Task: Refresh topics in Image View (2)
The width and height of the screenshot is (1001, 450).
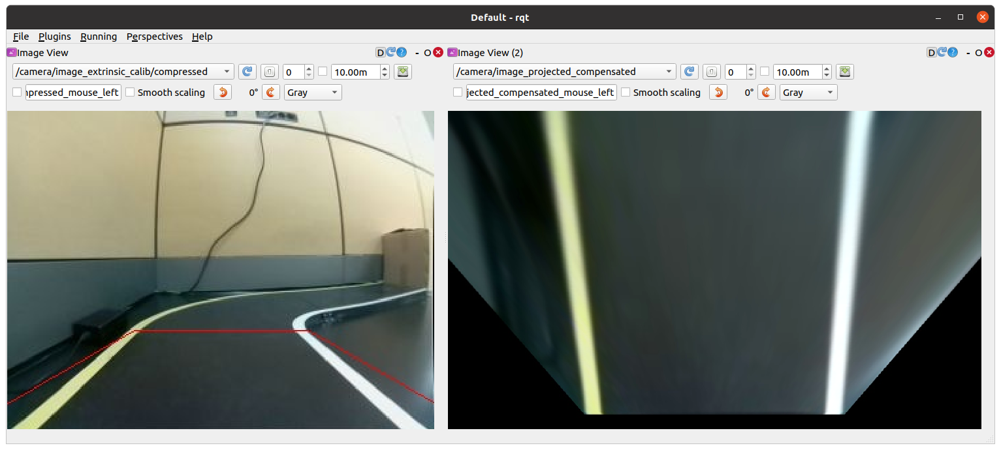Action: [688, 72]
